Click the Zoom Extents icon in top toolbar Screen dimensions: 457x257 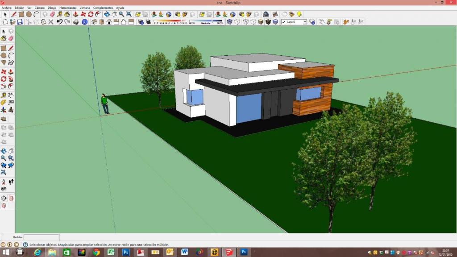[129, 14]
